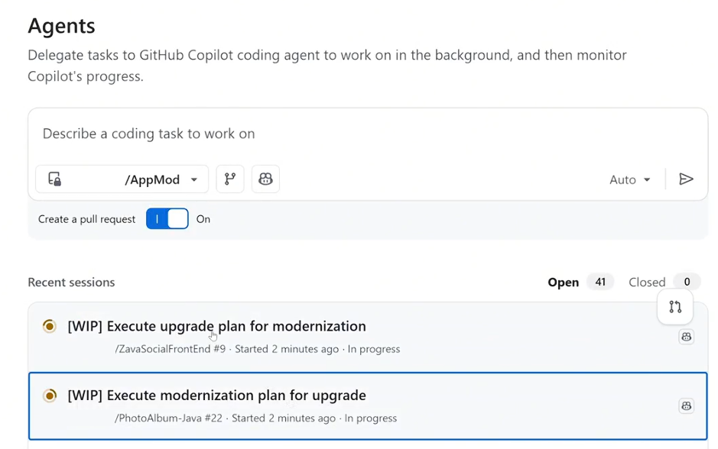This screenshot has height=449, width=718.
Task: Open the /AppMod repository dropdown
Action: [x=122, y=179]
